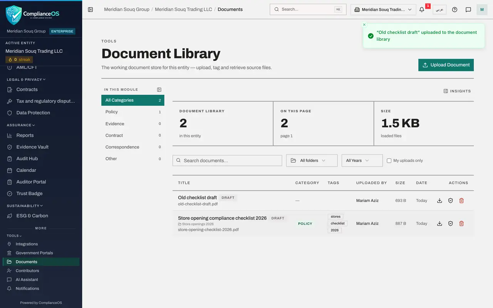493x308 pixels.
Task: Open the help question mark icon
Action: click(454, 10)
